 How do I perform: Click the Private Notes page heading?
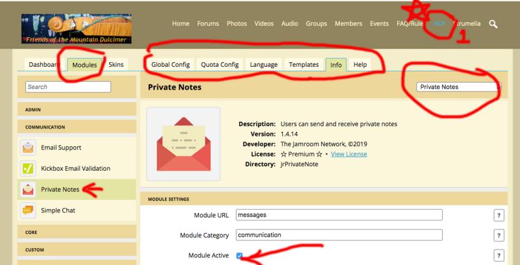click(174, 87)
